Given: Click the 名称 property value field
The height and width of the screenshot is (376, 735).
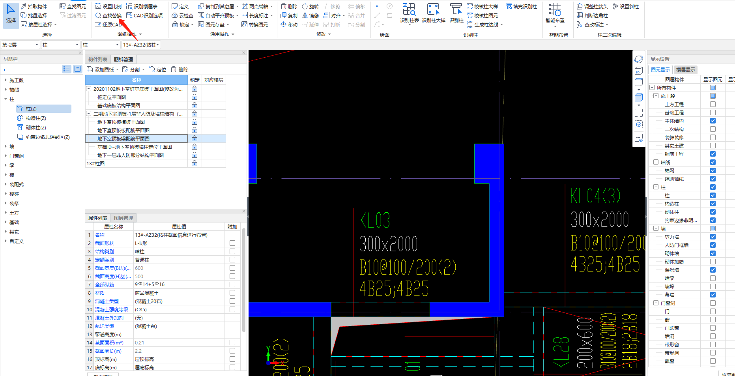Looking at the screenshot, I should (179, 235).
